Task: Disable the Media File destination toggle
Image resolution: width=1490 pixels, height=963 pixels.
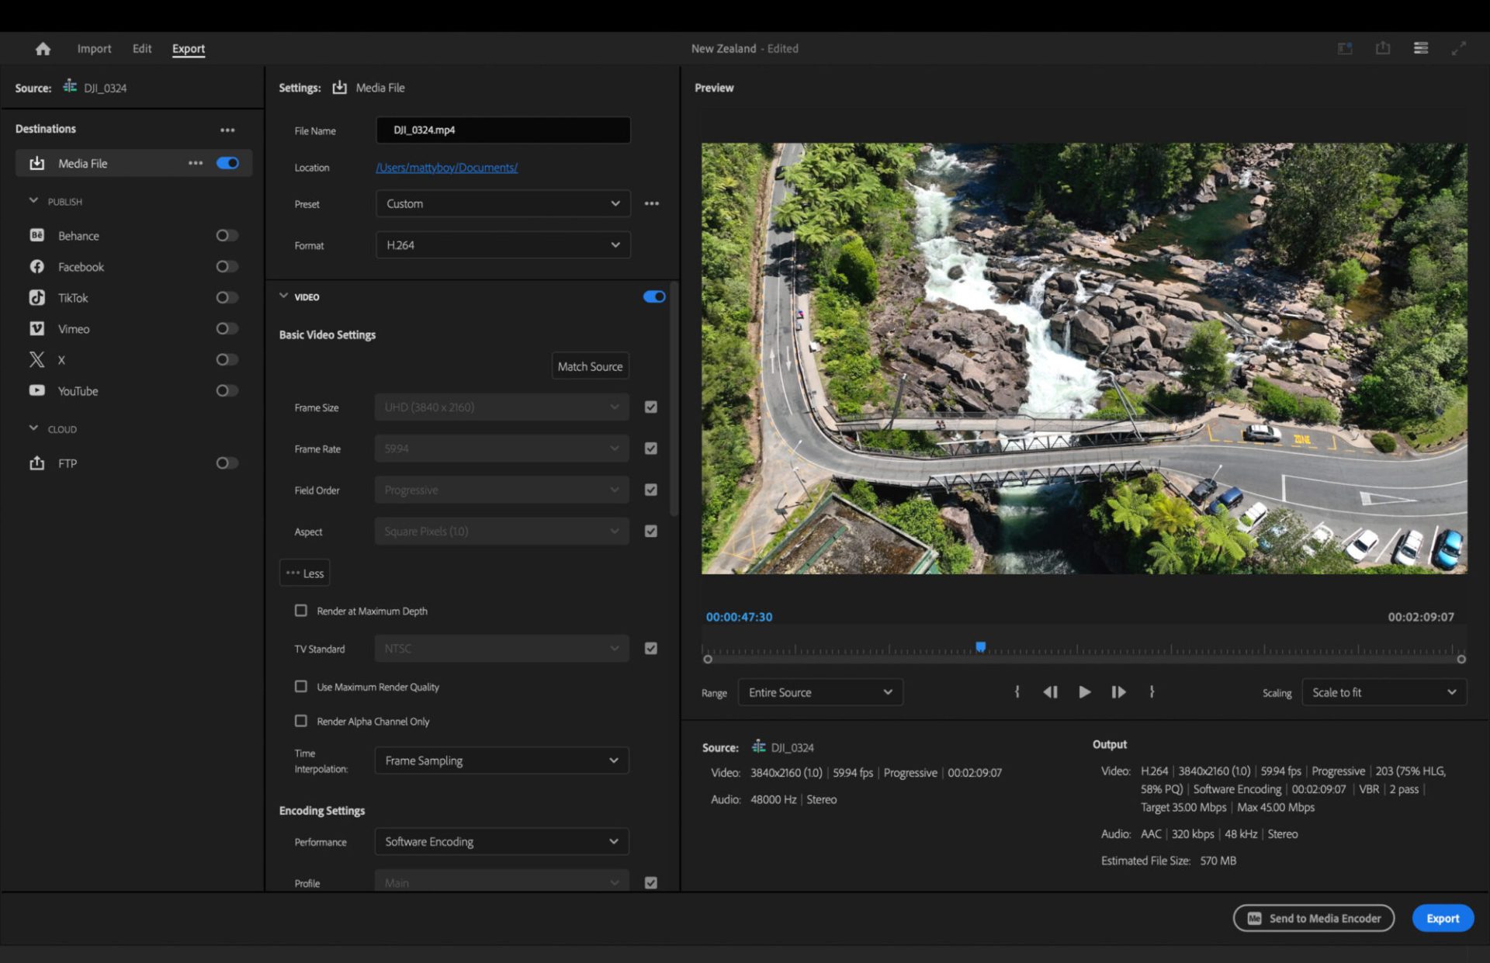Action: [x=227, y=163]
